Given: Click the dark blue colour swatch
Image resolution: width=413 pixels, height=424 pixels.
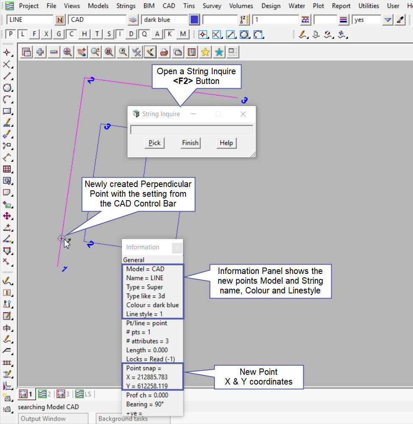Looking at the screenshot, I should pyautogui.click(x=194, y=20).
